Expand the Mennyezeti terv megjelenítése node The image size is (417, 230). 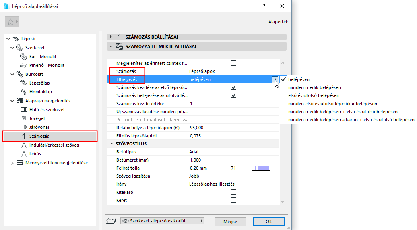click(x=12, y=163)
